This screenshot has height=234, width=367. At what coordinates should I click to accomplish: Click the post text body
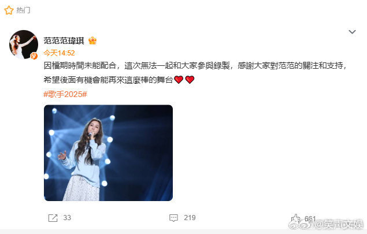point(195,73)
